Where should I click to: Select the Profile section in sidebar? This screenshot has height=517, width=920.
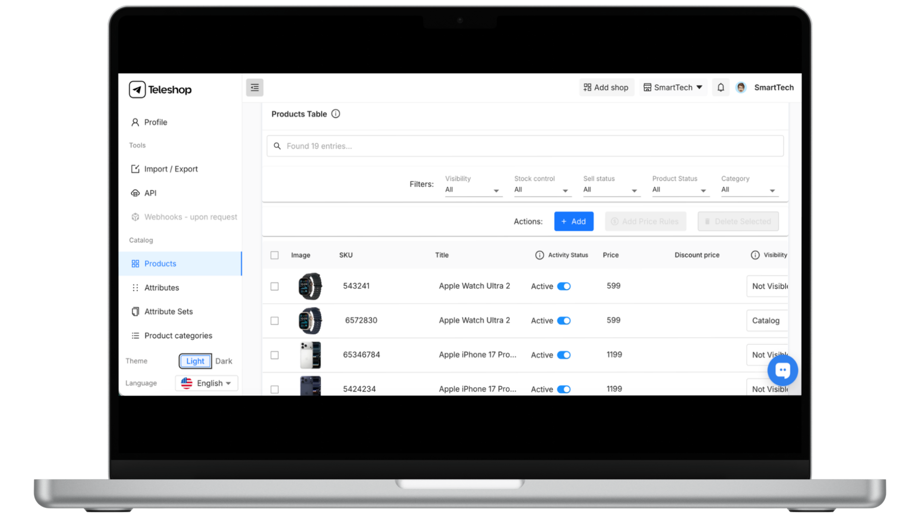(x=154, y=122)
